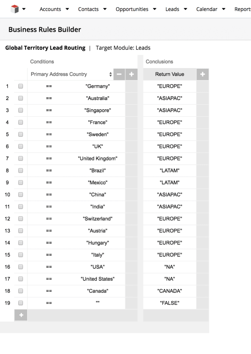Edit the "Singapore" condition value
Screen dimensions: 251x354
pos(98,110)
